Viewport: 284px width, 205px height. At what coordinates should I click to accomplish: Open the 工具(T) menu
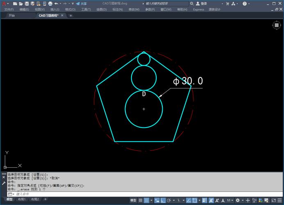[86, 9]
